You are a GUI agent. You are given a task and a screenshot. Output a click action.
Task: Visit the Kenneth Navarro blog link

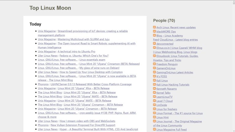pos(167,89)
